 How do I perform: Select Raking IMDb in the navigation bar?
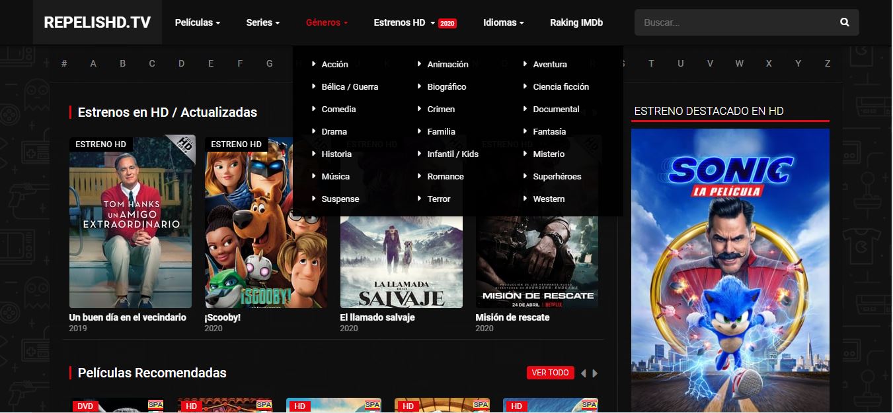tap(576, 22)
